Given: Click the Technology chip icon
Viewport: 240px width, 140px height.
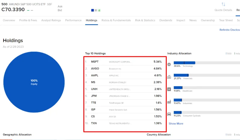Looking at the screenshot, I should pos(169,64).
